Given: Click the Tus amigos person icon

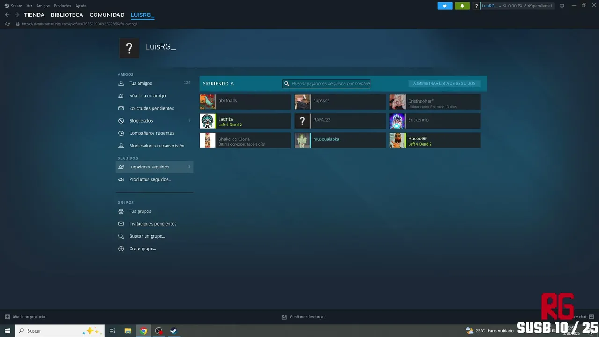Looking at the screenshot, I should click(x=121, y=83).
